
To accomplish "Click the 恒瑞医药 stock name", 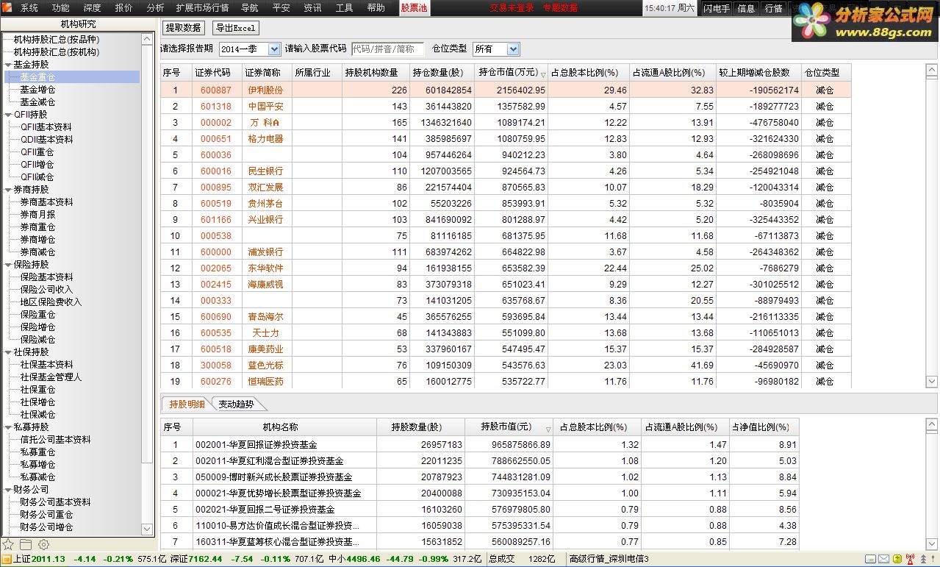I will [265, 382].
